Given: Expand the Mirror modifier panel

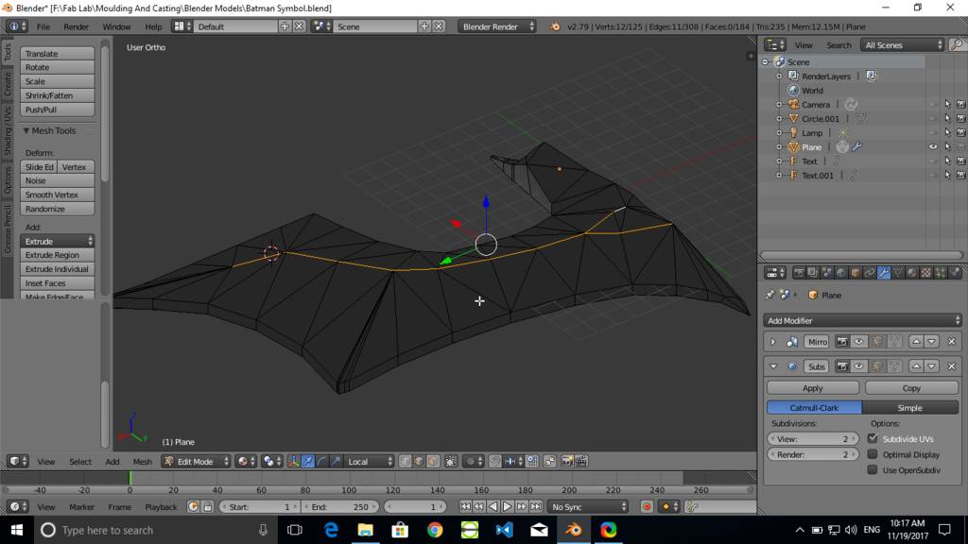Looking at the screenshot, I should point(773,342).
